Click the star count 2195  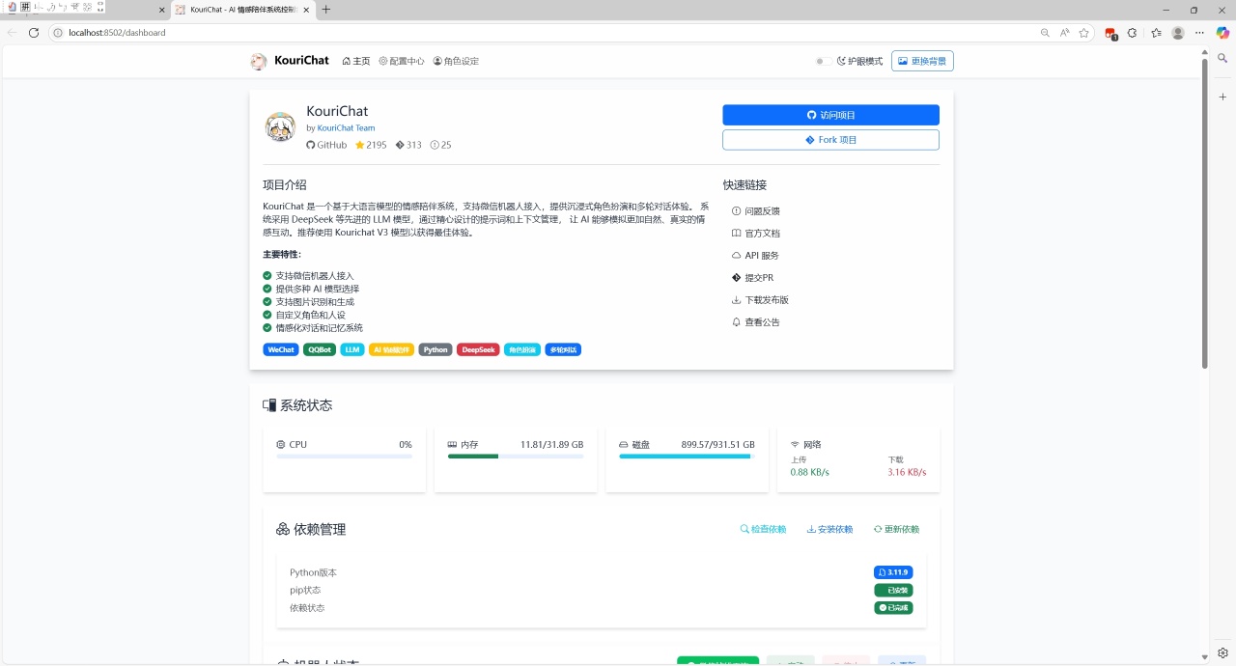click(371, 145)
